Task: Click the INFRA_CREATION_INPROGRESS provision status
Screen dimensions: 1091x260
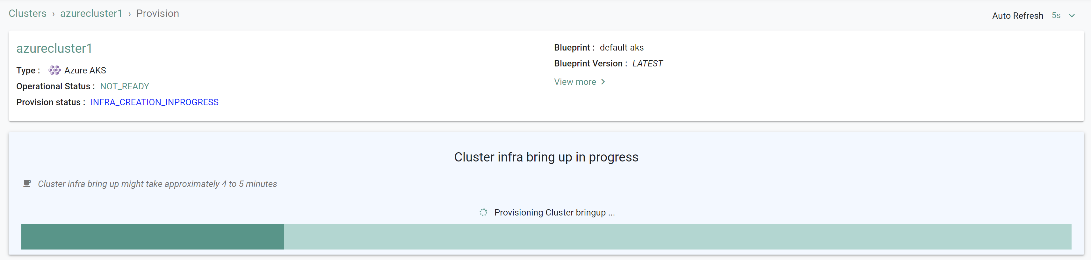Action: [x=155, y=102]
